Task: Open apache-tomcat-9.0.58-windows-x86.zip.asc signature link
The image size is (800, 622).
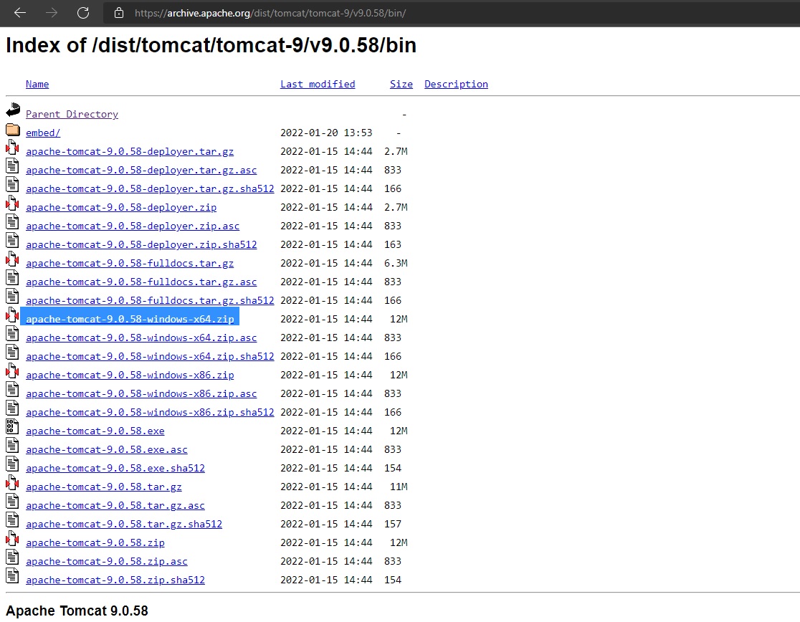Action: 141,393
